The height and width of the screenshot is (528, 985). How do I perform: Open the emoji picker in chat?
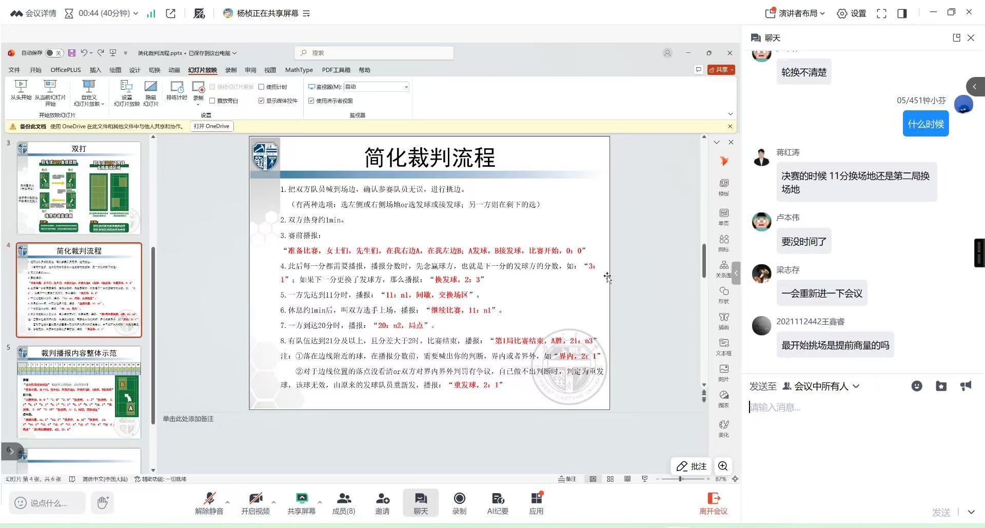[x=916, y=386]
